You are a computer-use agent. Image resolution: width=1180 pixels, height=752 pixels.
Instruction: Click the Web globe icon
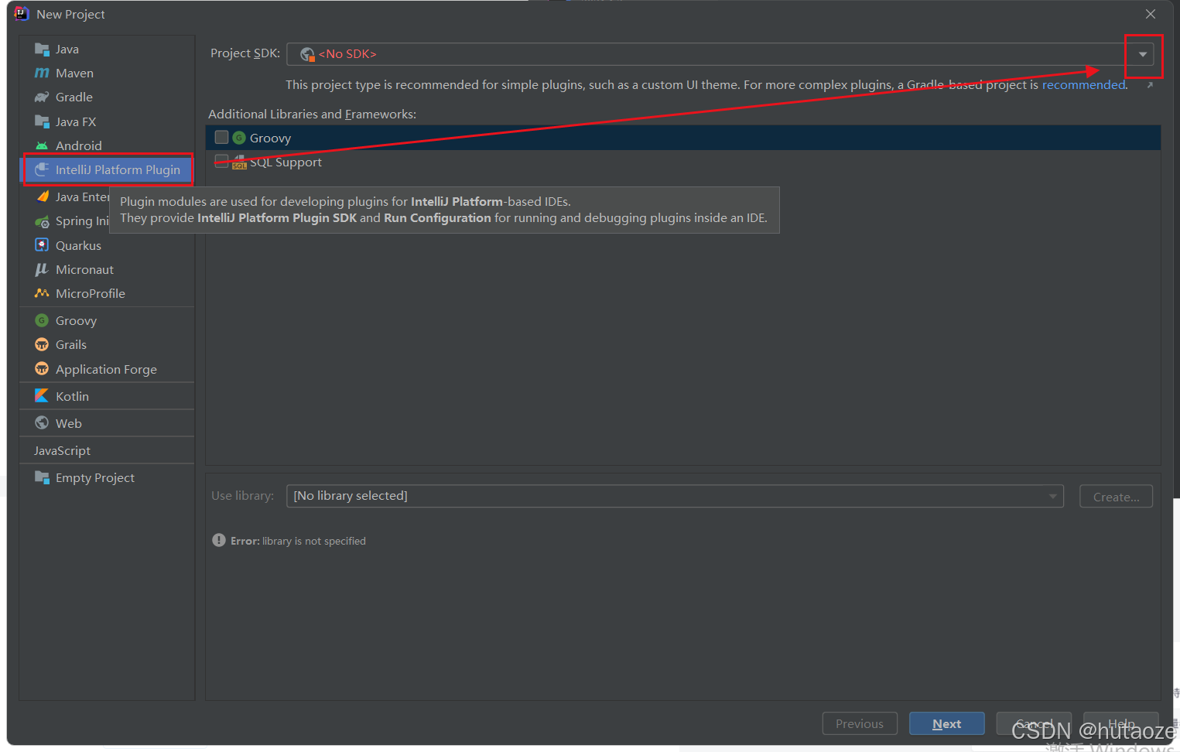coord(42,423)
